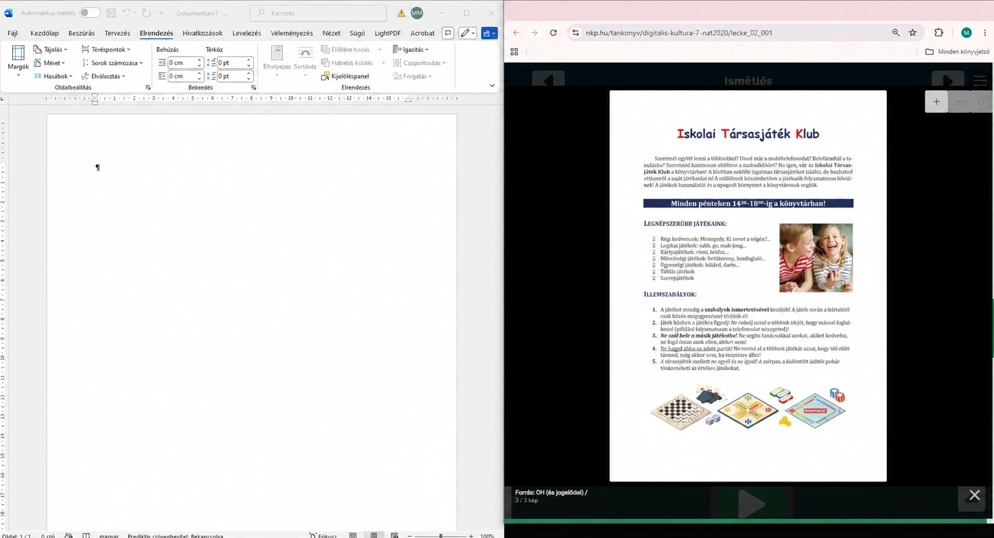Screen dimensions: 994x538
Task: Open the Chrome extensions puzzle icon
Action: [x=939, y=33]
